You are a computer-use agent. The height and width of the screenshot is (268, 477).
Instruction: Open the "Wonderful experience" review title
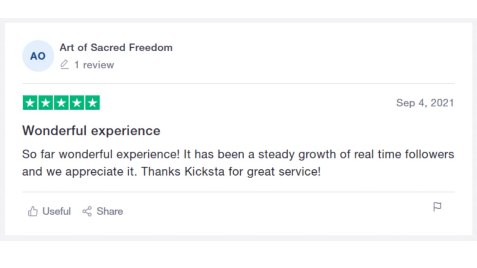pos(91,131)
